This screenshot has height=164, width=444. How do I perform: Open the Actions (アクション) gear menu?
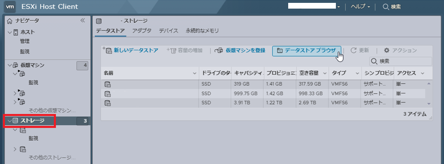click(386, 50)
